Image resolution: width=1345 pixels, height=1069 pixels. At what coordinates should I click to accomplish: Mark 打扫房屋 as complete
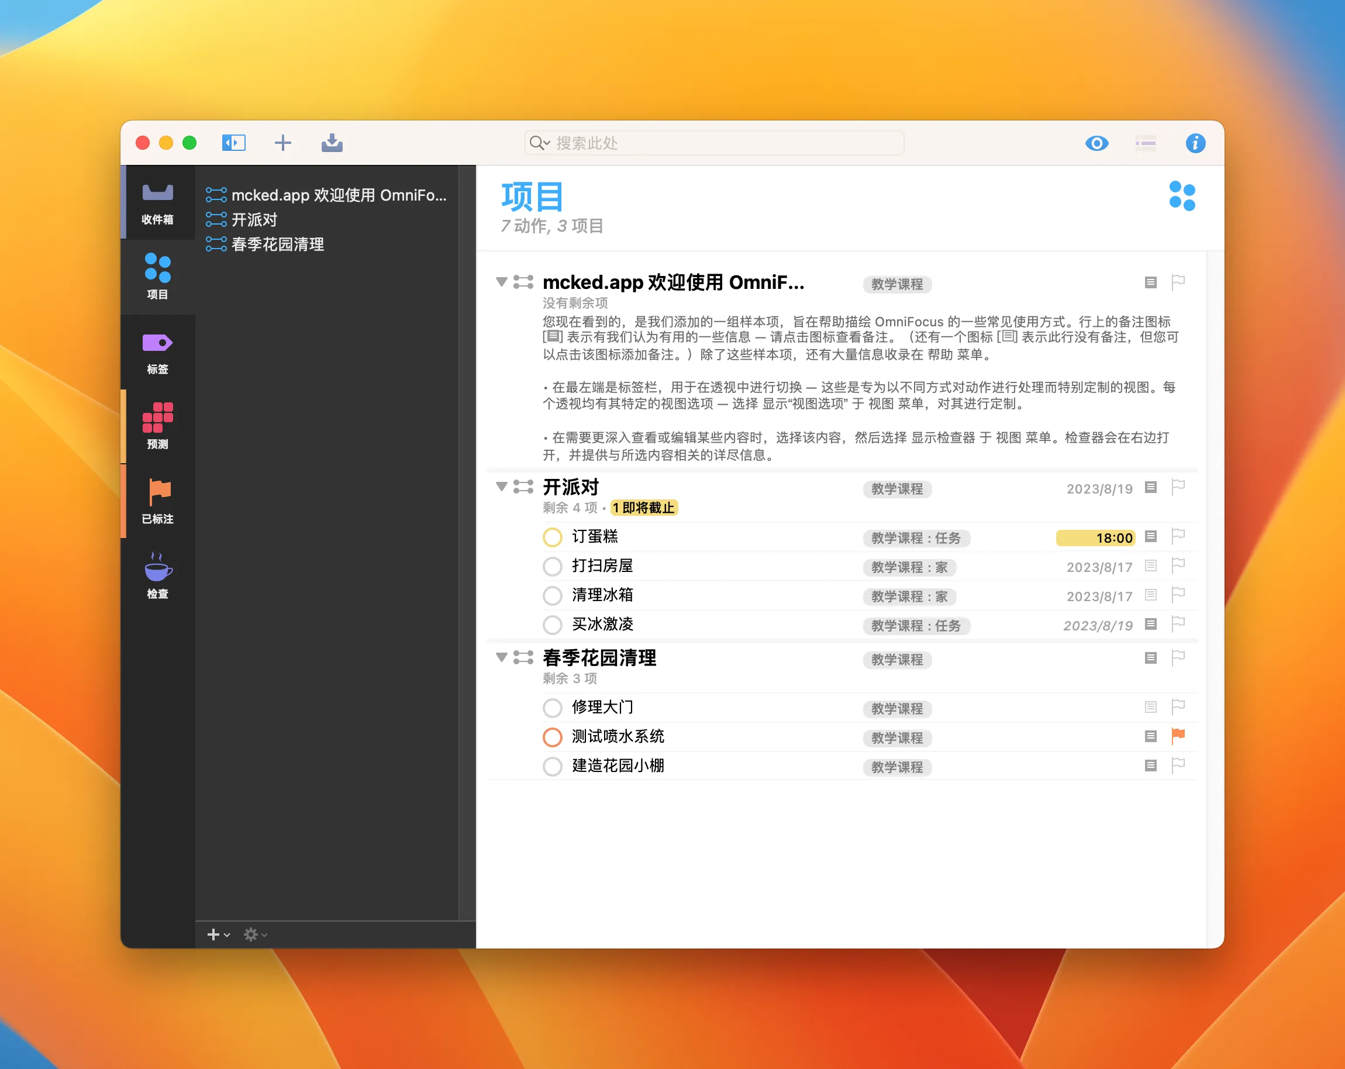(552, 566)
